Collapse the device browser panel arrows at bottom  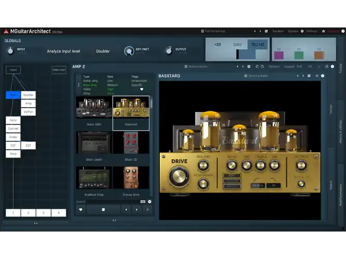point(114,220)
